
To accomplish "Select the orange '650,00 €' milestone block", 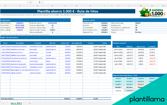I will click(x=141, y=84).
